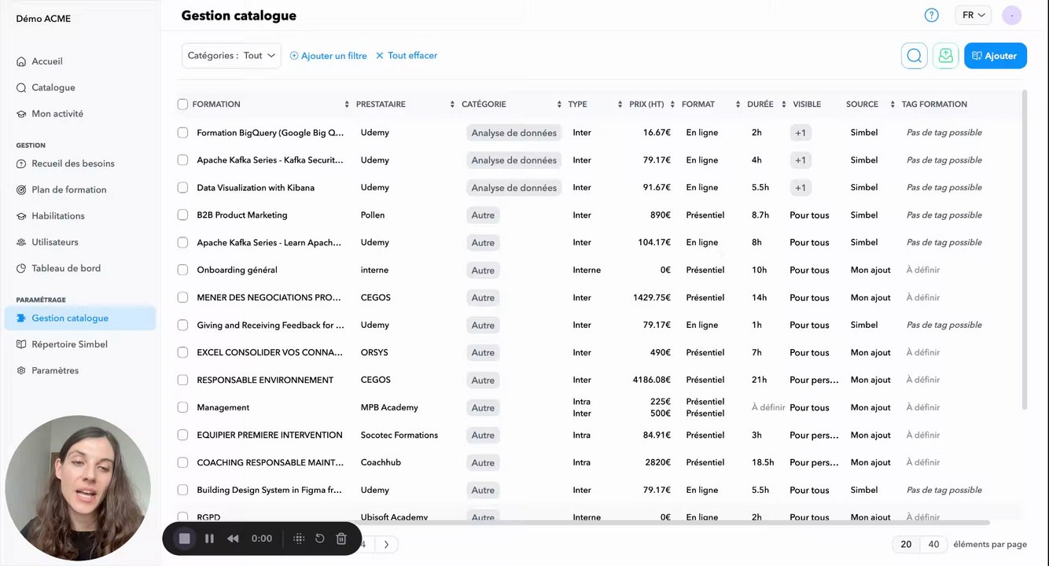Click the Coachhub prestataire cell
Viewport: 1049px width, 566px height.
(381, 463)
